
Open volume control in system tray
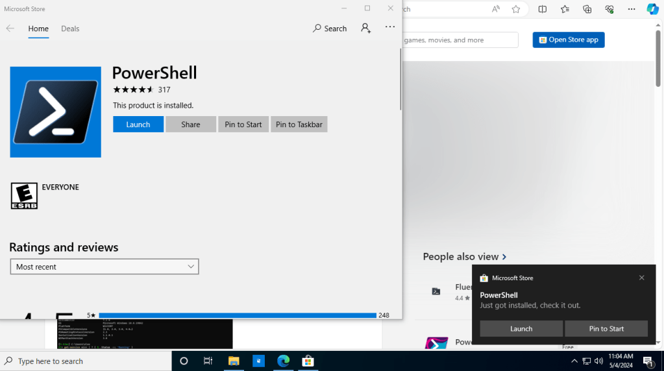598,361
